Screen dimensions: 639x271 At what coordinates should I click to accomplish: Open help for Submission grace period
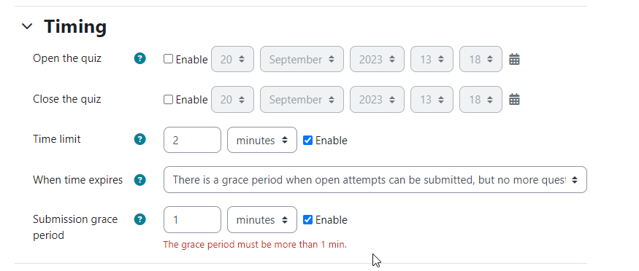pyautogui.click(x=139, y=219)
